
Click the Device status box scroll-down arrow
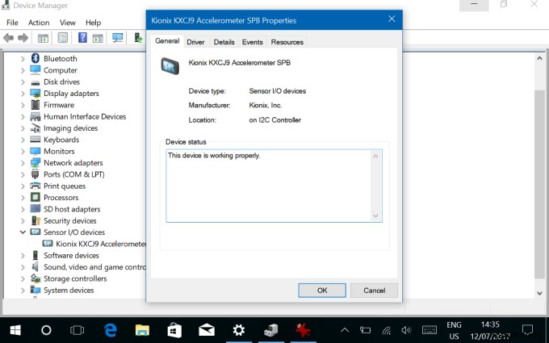click(375, 216)
